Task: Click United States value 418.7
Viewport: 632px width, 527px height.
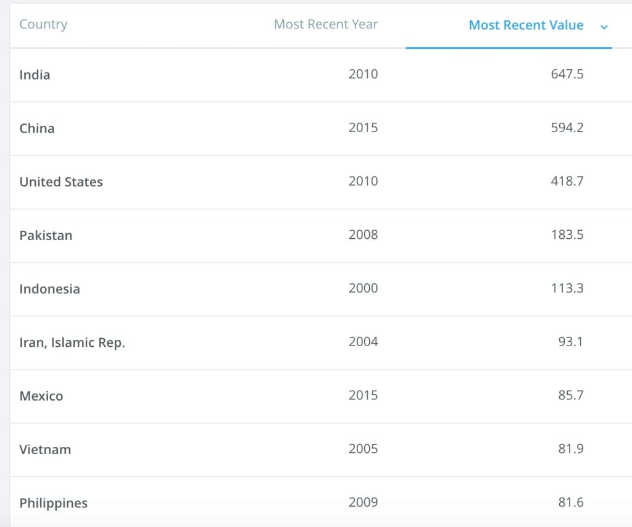Action: pos(567,181)
